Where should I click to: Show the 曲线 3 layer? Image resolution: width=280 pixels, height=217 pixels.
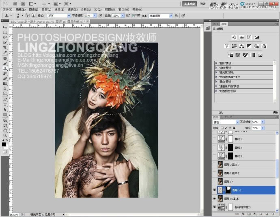(214, 156)
